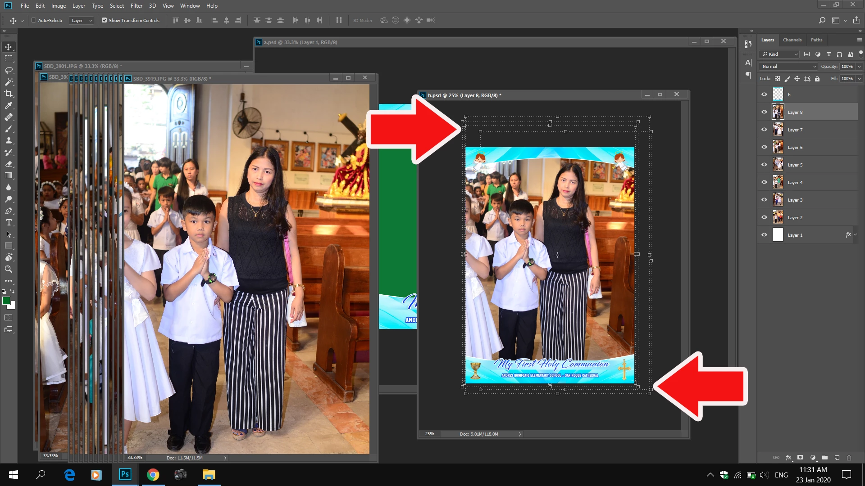Expand the Opacity value dropdown
Screen dimensions: 865x486
pyautogui.click(x=859, y=66)
